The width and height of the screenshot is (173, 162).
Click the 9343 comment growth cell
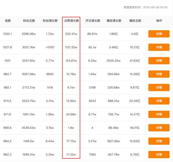point(92,101)
